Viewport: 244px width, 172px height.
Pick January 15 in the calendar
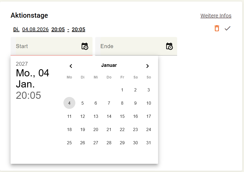click(122, 116)
